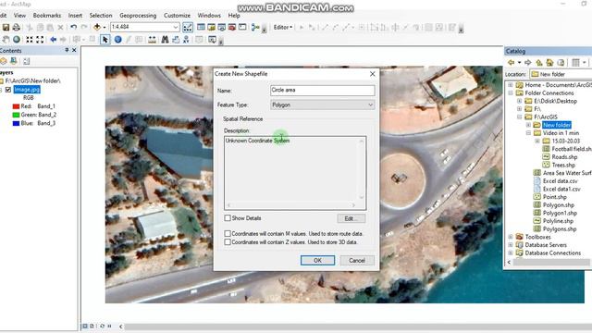Select Trees.shp in Catalog tree
The height and width of the screenshot is (333, 592).
[x=563, y=165]
